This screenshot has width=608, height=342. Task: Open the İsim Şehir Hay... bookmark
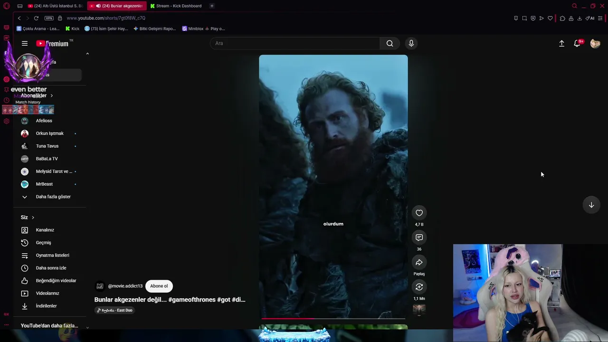(106, 28)
